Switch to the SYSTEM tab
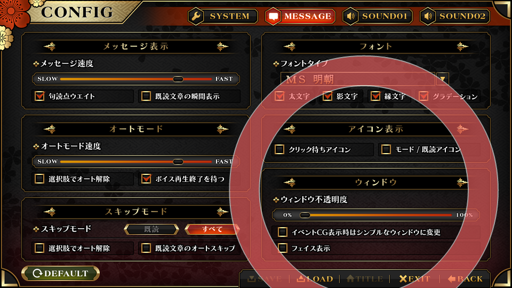512x288 pixels. click(223, 16)
